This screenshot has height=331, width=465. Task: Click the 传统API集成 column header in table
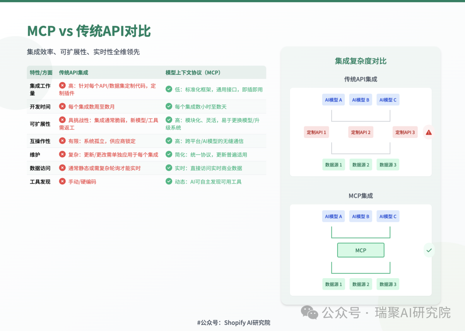(73, 73)
